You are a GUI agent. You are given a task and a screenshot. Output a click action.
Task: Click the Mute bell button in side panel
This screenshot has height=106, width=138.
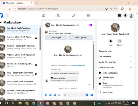click(111, 41)
